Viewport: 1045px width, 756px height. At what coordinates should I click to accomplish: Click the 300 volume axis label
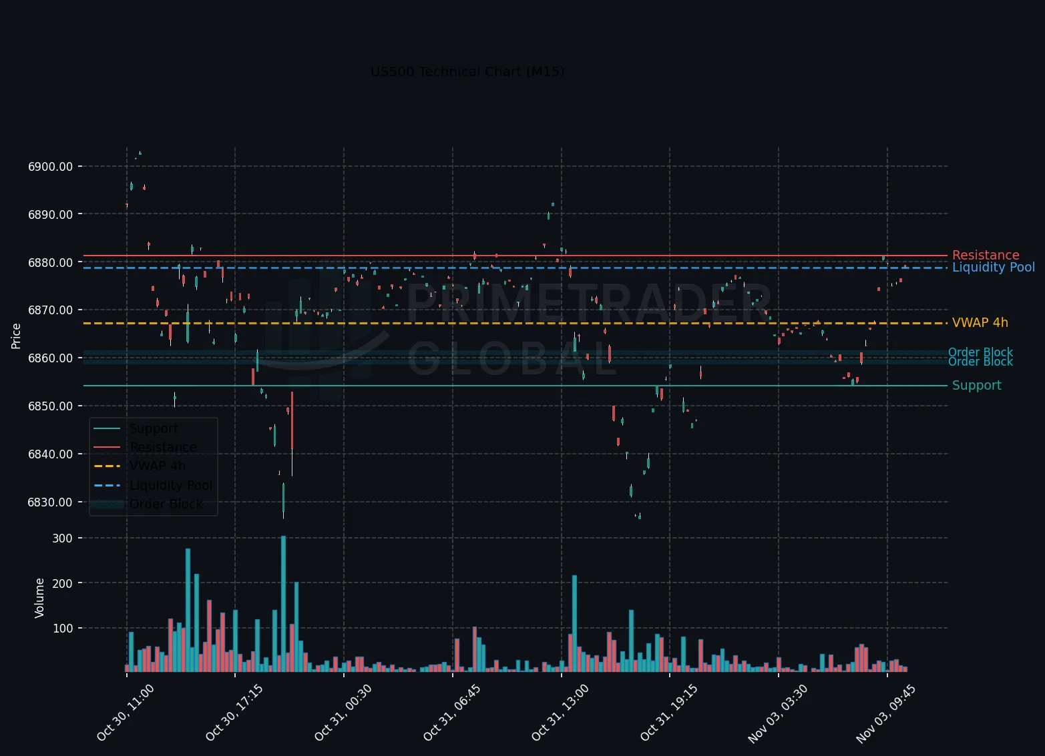coord(62,538)
